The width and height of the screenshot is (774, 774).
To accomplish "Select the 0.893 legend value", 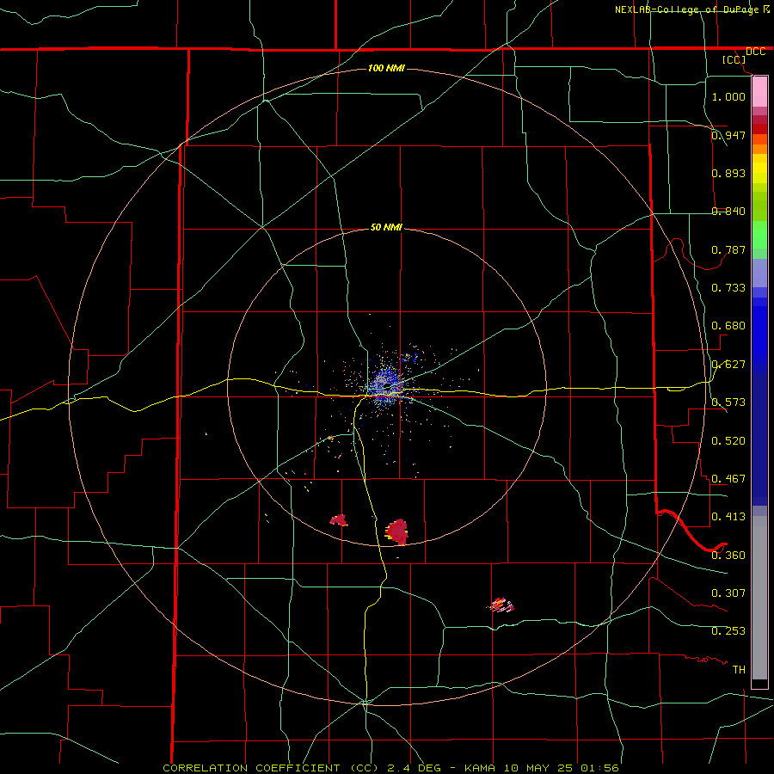I will click(x=728, y=173).
